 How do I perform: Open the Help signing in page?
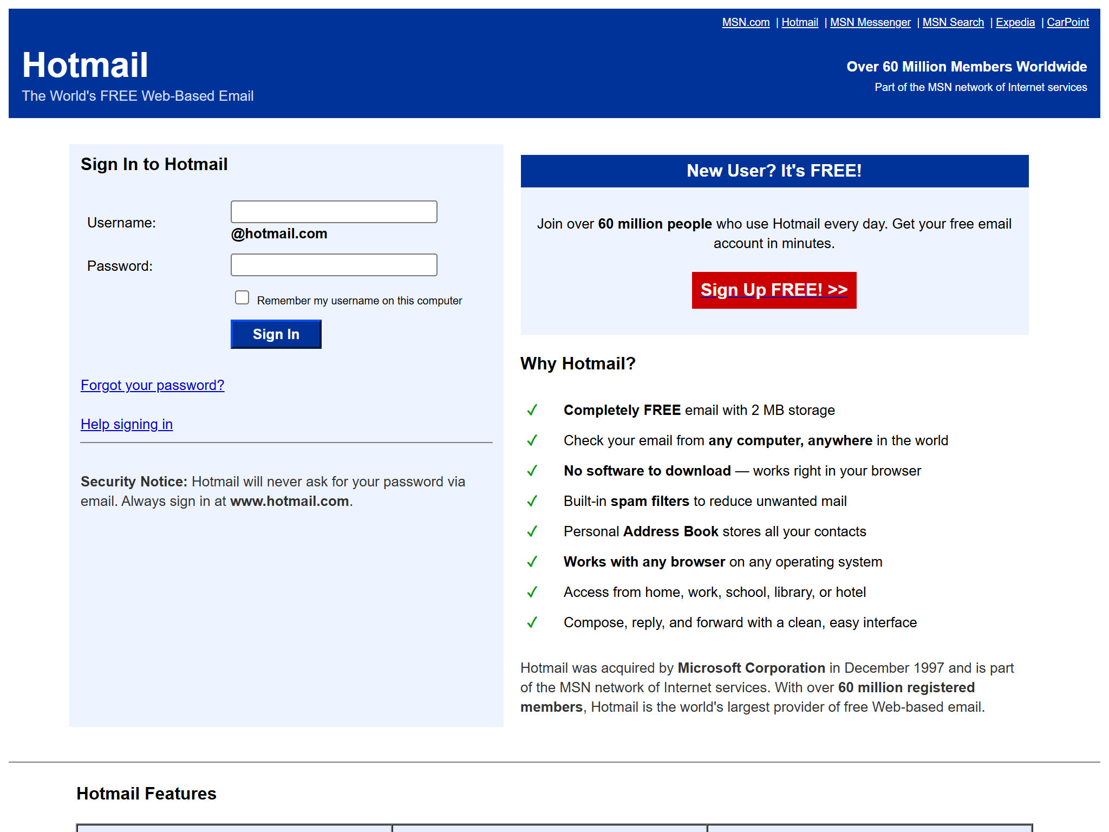(x=126, y=424)
